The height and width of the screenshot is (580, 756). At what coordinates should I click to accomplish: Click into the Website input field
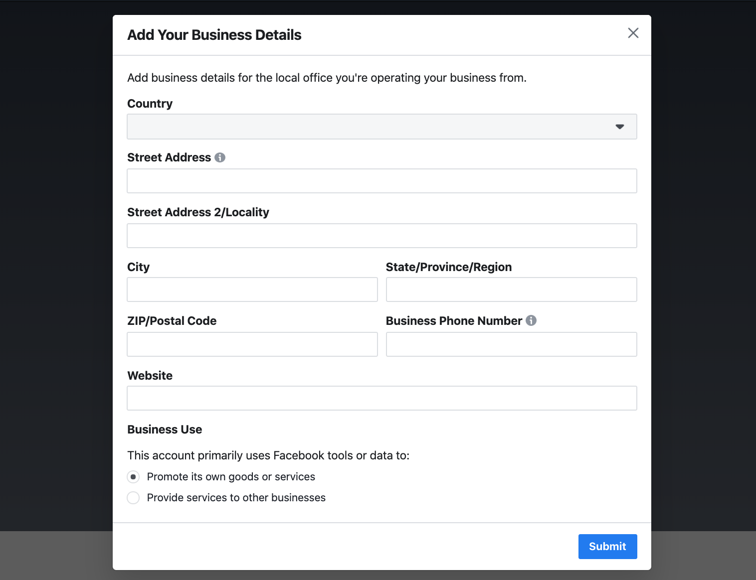click(381, 398)
